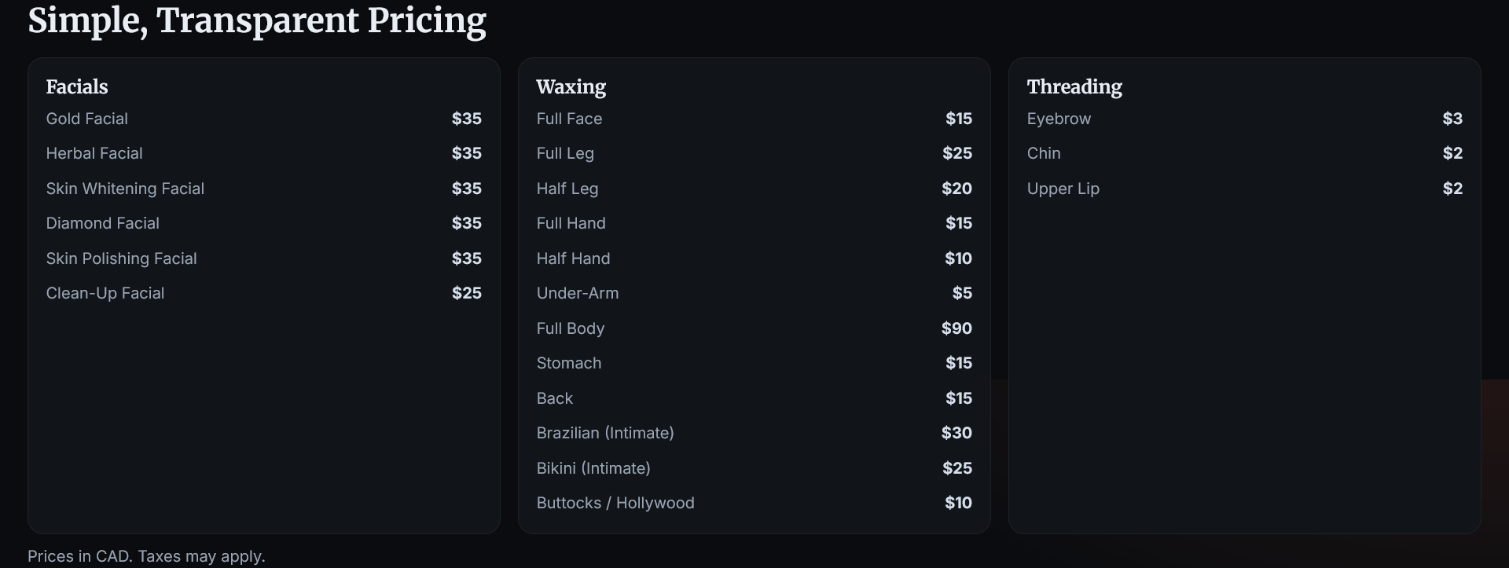Click the Full Face waxing item
Screen dimensions: 1509x568
(x=569, y=119)
